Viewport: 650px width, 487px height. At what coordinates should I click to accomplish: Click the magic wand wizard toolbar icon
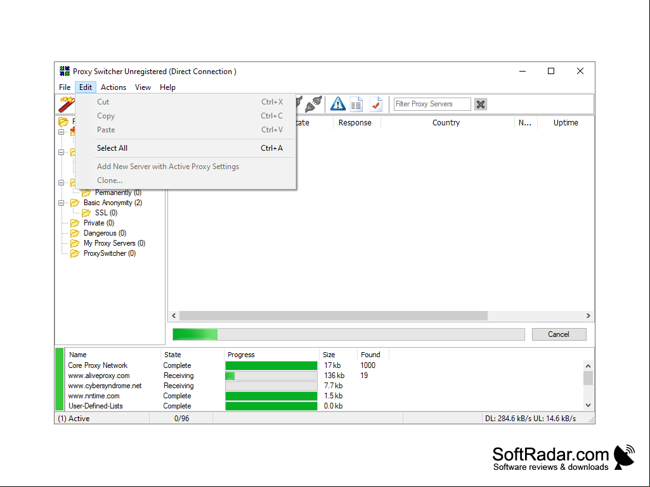coord(67,104)
